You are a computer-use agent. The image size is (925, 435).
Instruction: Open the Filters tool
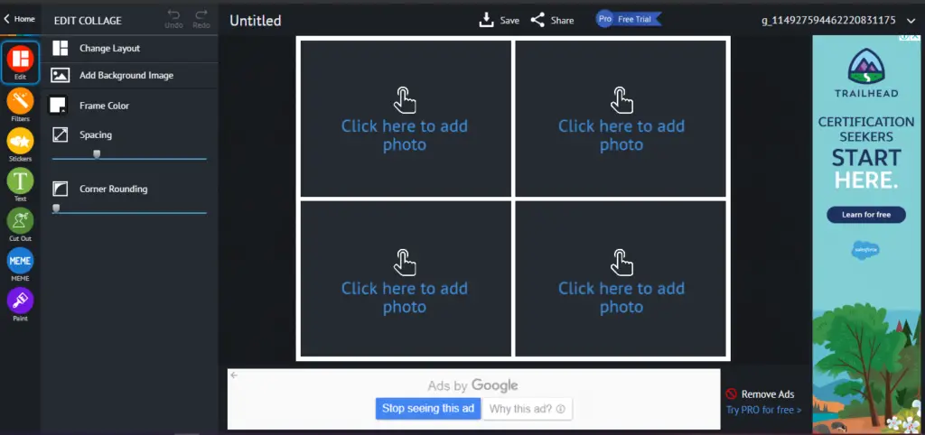pos(20,101)
